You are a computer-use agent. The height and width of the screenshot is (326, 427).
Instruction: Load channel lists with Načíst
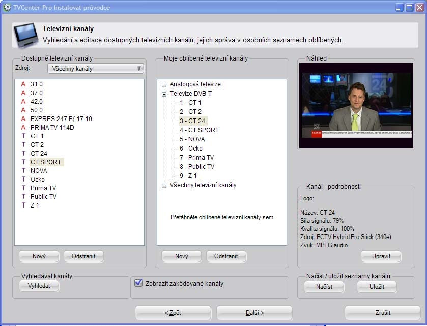pos(324,287)
